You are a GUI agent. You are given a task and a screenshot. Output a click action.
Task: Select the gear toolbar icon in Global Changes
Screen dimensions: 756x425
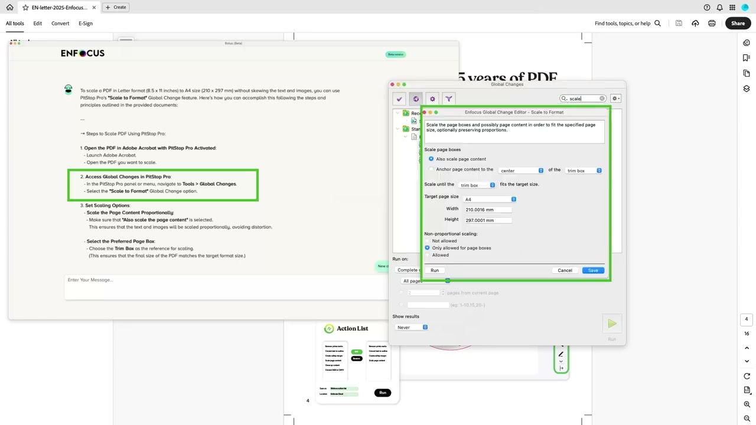coord(432,99)
